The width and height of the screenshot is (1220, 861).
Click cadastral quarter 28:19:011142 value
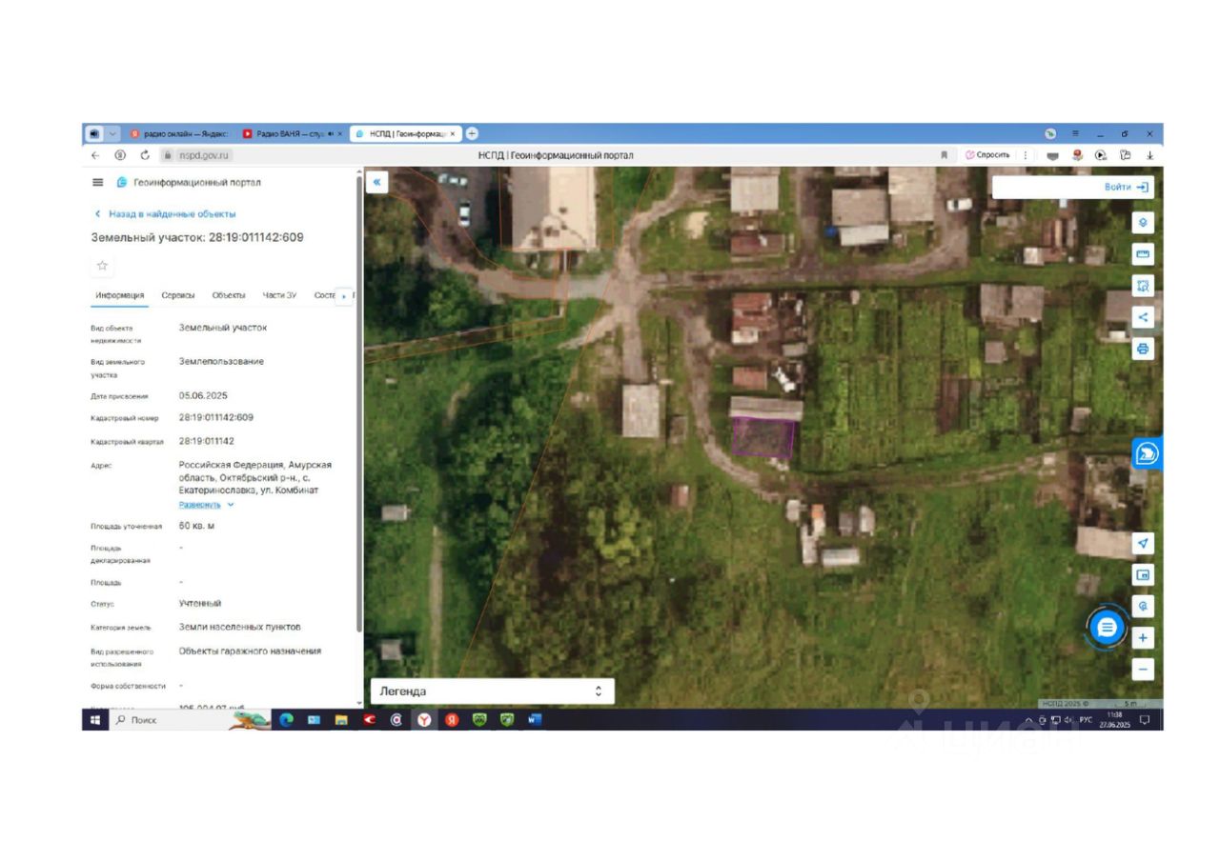pyautogui.click(x=206, y=441)
